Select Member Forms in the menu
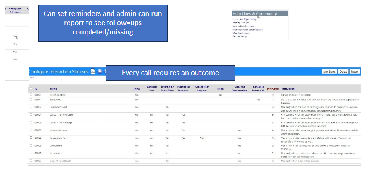 tap(241, 33)
